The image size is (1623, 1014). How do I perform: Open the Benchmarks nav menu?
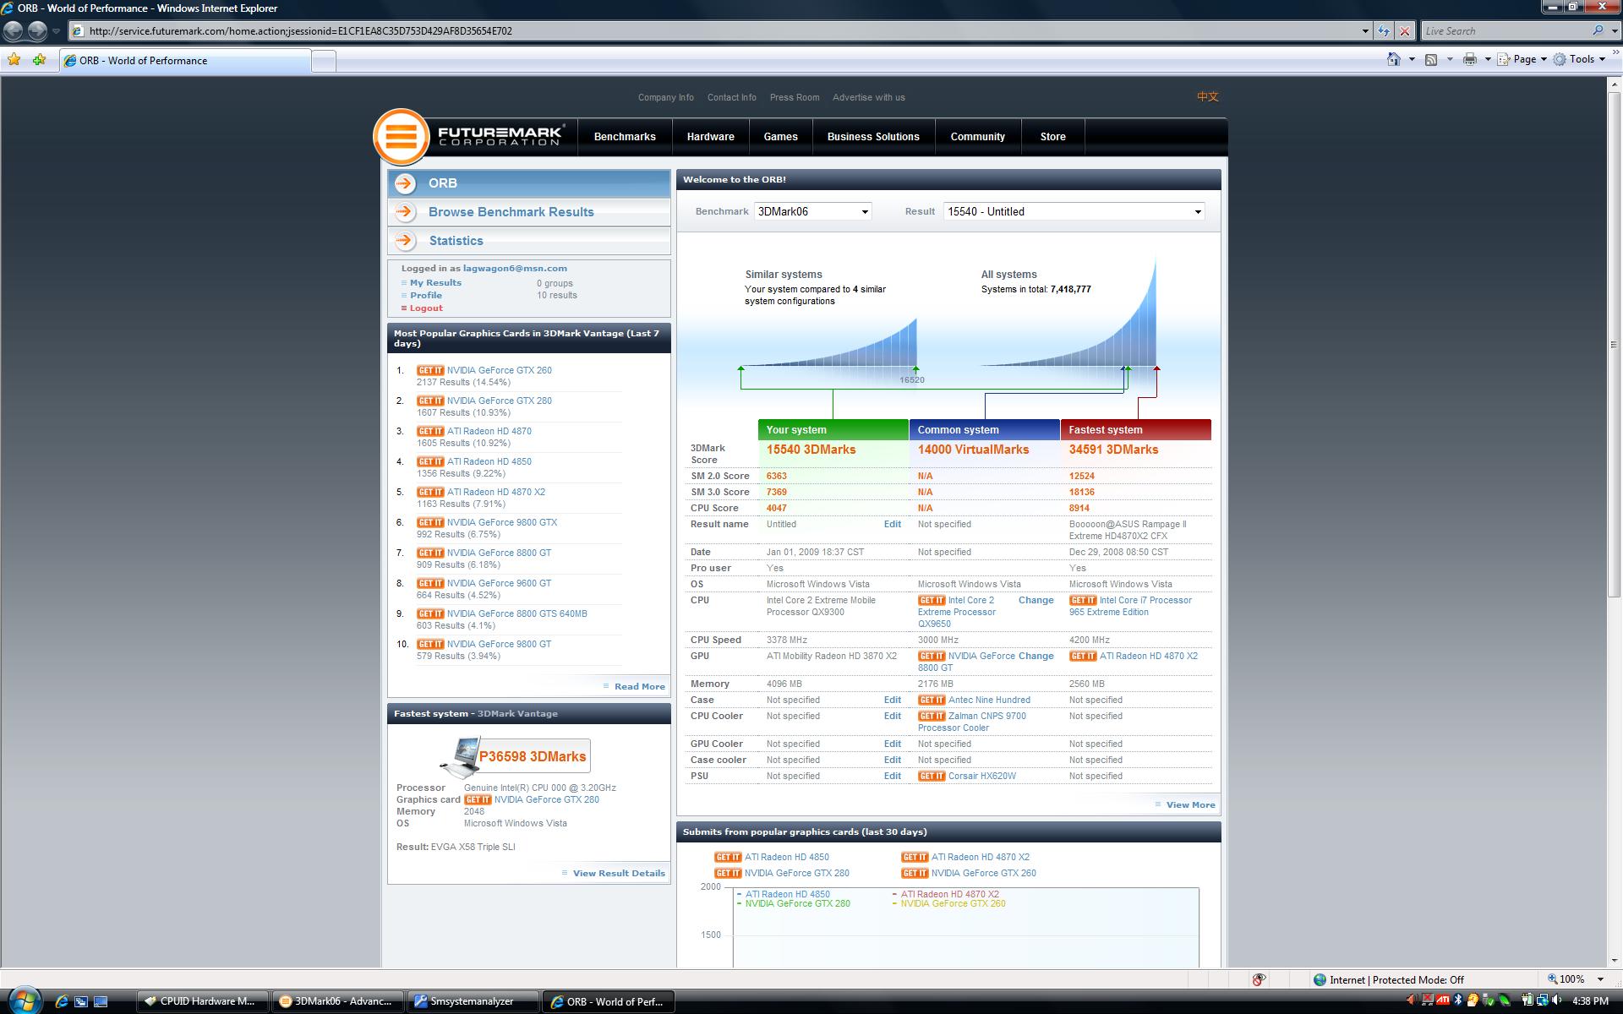point(625,137)
